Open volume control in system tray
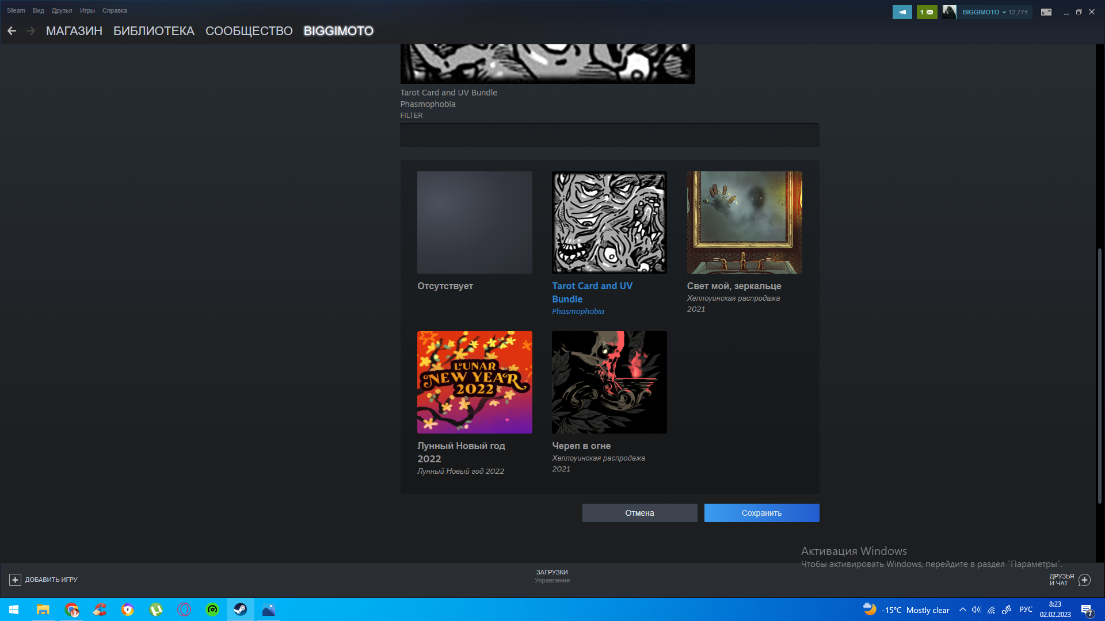Image resolution: width=1105 pixels, height=621 pixels. pos(976,609)
